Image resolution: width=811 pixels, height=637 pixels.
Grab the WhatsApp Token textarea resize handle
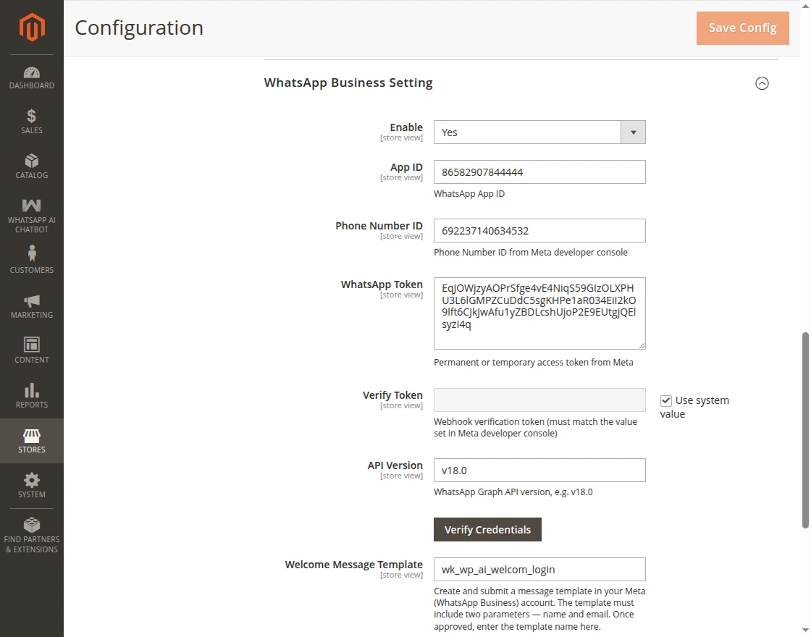pos(642,345)
